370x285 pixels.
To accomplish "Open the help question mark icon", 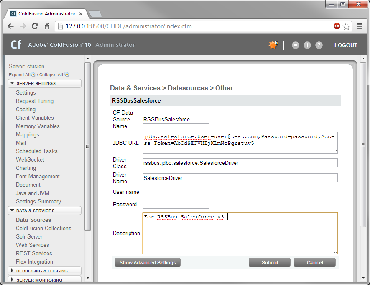I will tap(319, 45).
